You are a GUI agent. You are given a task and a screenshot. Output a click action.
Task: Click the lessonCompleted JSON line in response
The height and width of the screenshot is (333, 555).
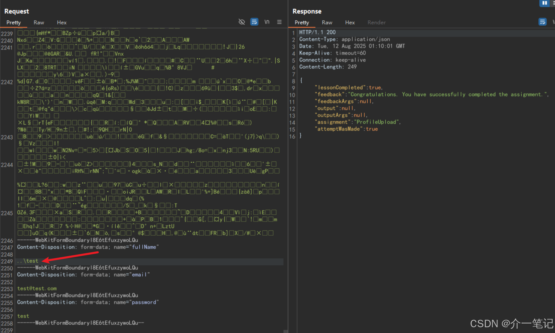[x=349, y=87]
